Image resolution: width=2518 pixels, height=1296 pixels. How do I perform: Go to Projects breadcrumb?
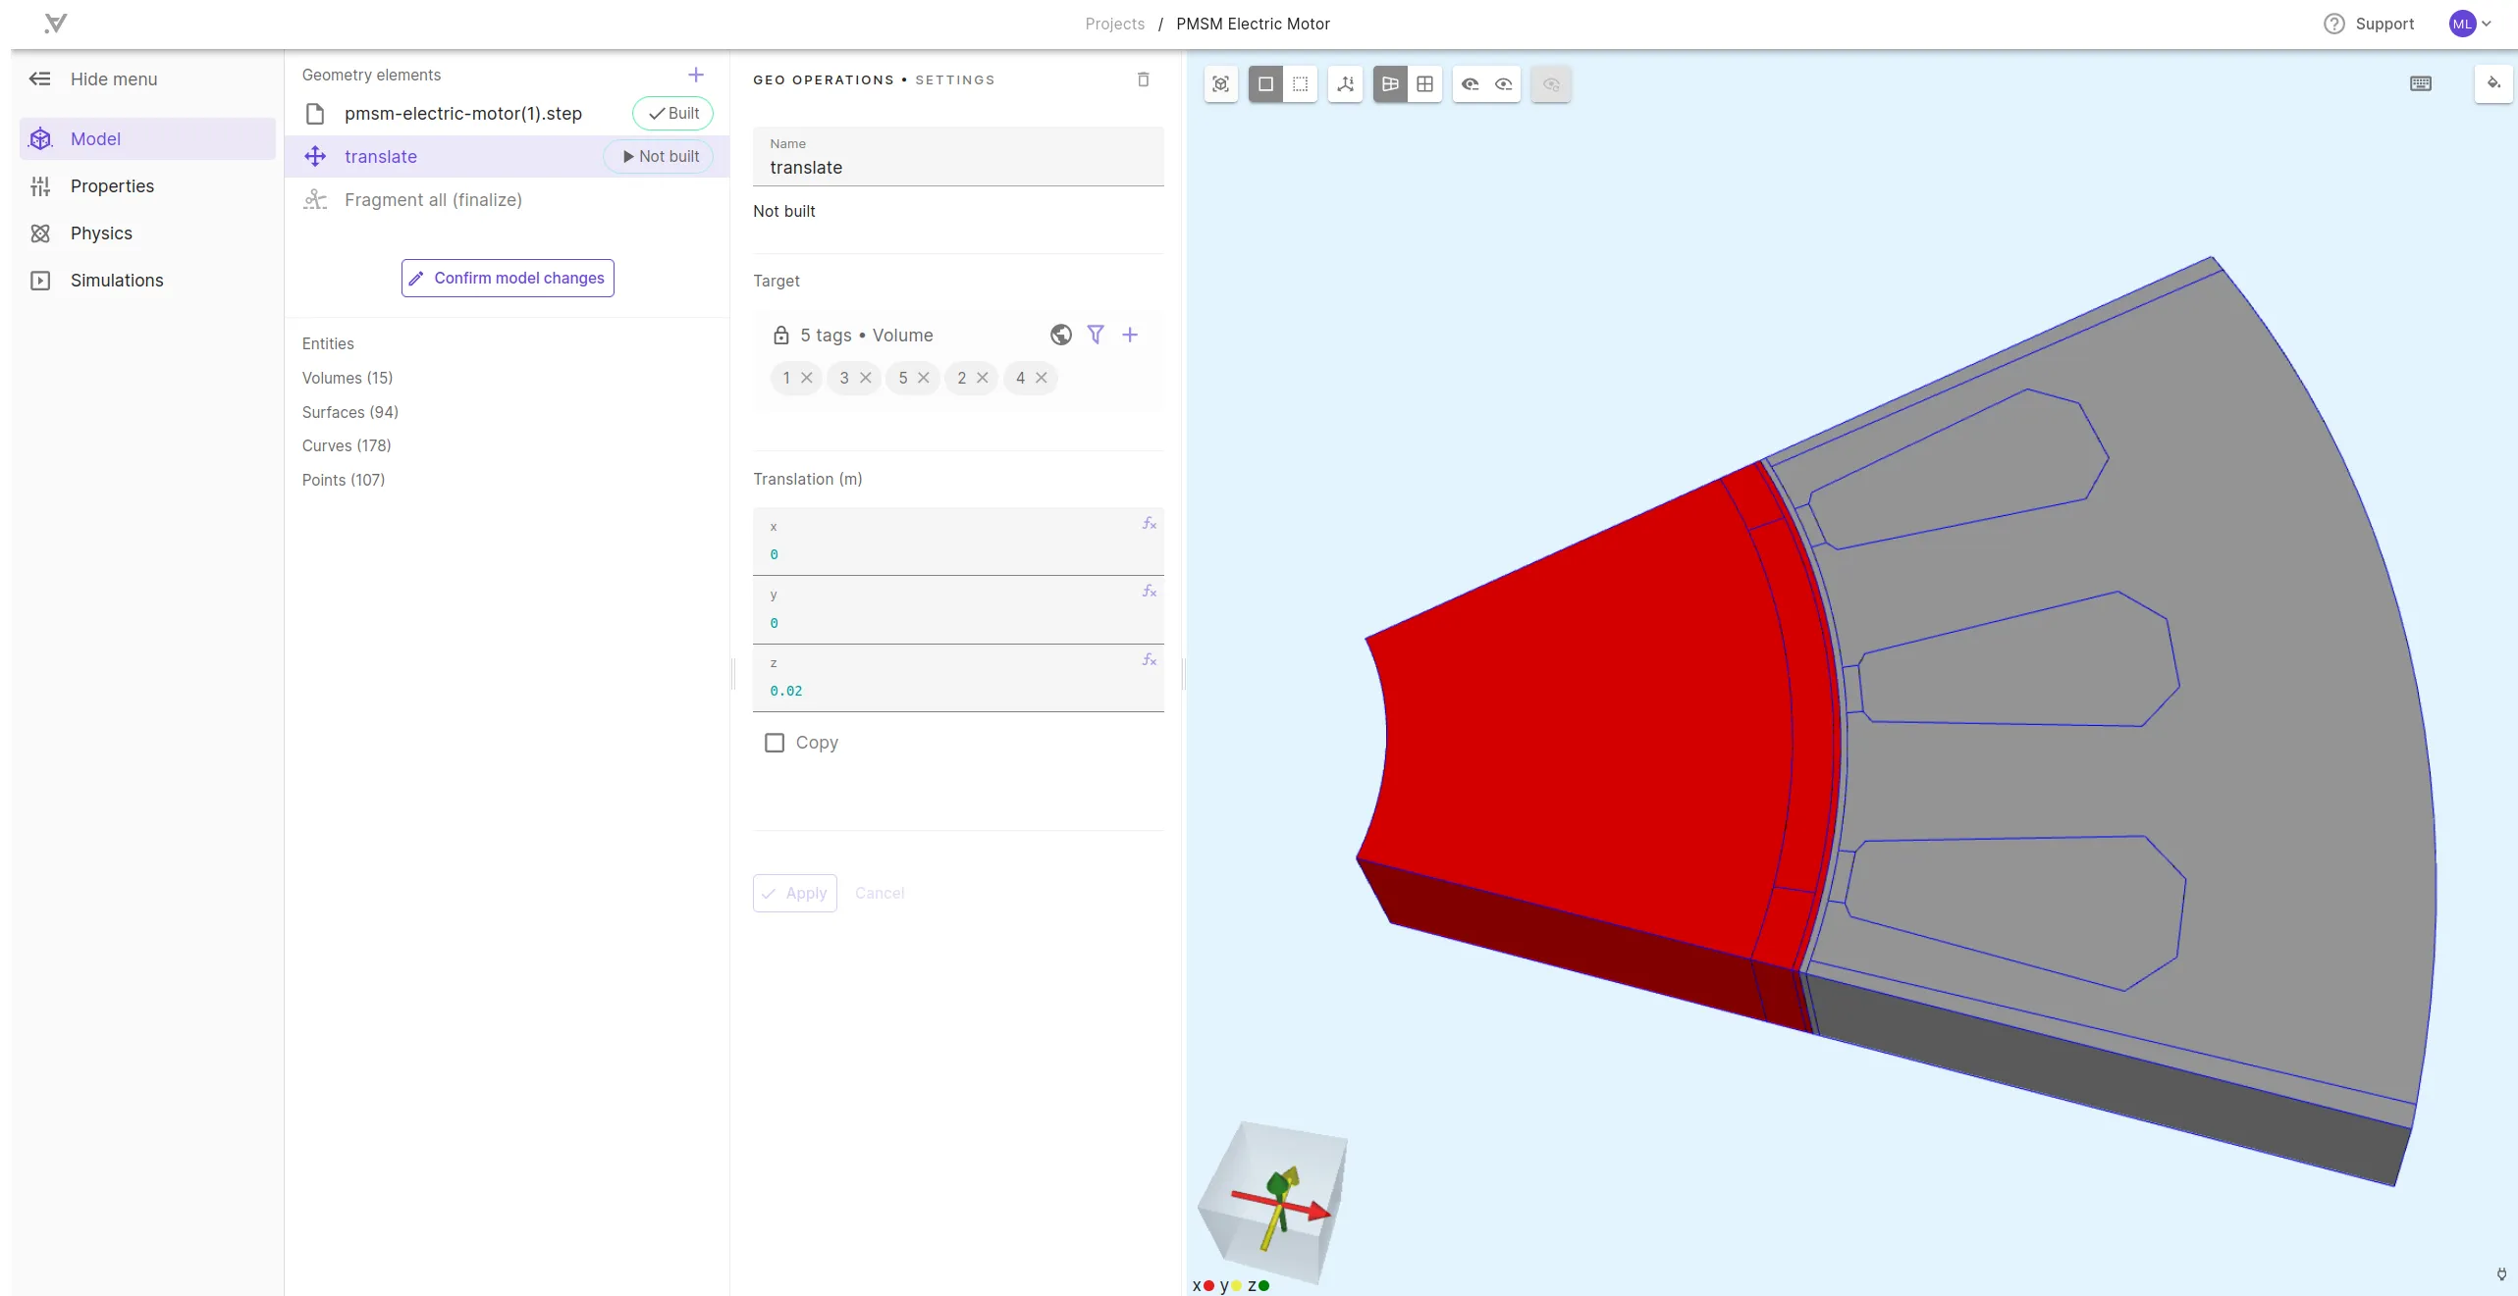point(1114,24)
